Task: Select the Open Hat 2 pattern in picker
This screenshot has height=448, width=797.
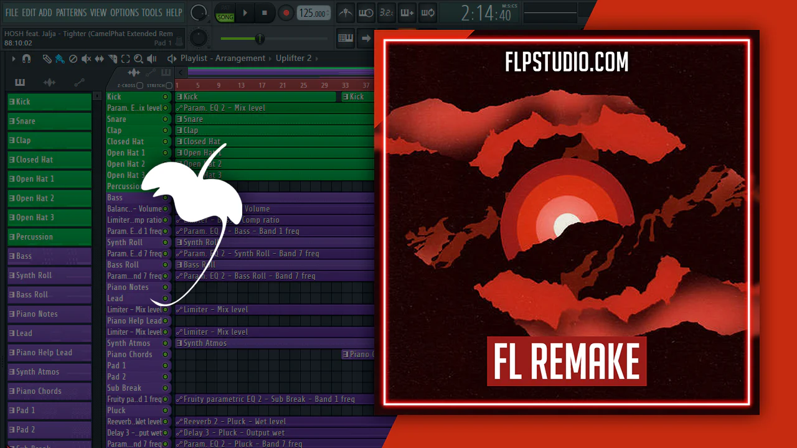Action: point(49,198)
